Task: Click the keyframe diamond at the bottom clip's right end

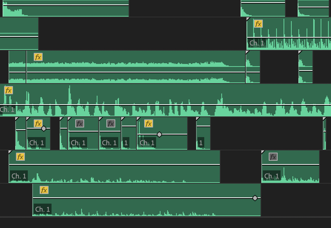Action: click(255, 198)
